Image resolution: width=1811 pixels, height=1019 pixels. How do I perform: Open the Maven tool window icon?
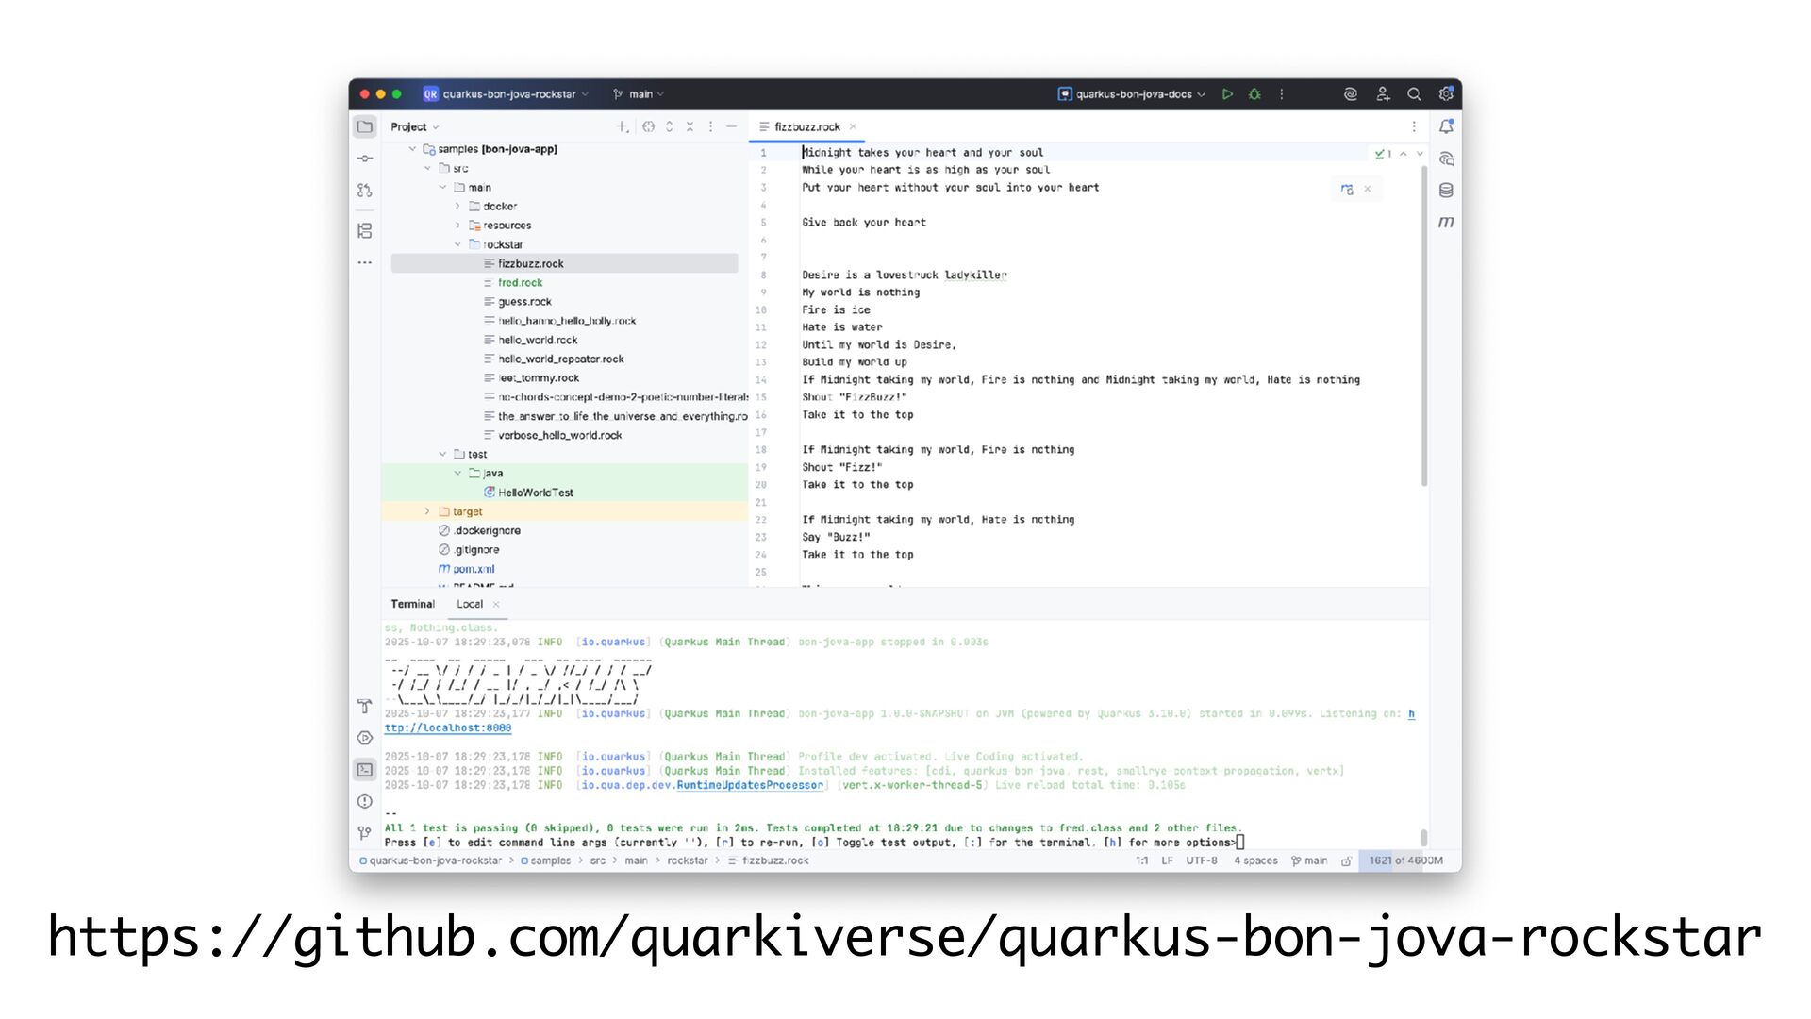[x=1446, y=223]
